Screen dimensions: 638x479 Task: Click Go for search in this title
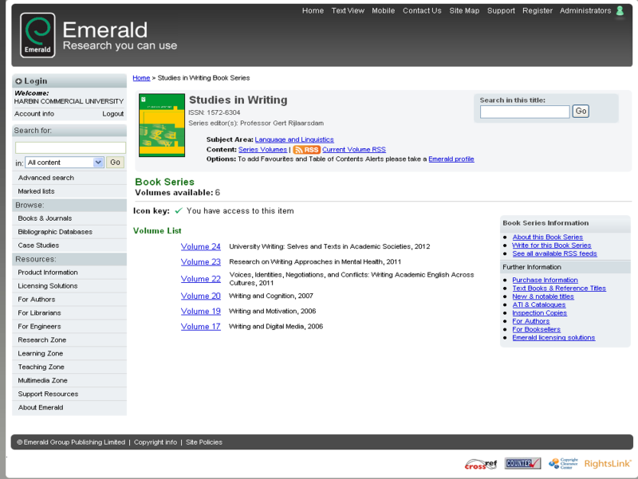pyautogui.click(x=581, y=112)
